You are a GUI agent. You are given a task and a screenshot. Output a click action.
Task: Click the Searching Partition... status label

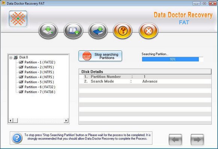(155, 54)
